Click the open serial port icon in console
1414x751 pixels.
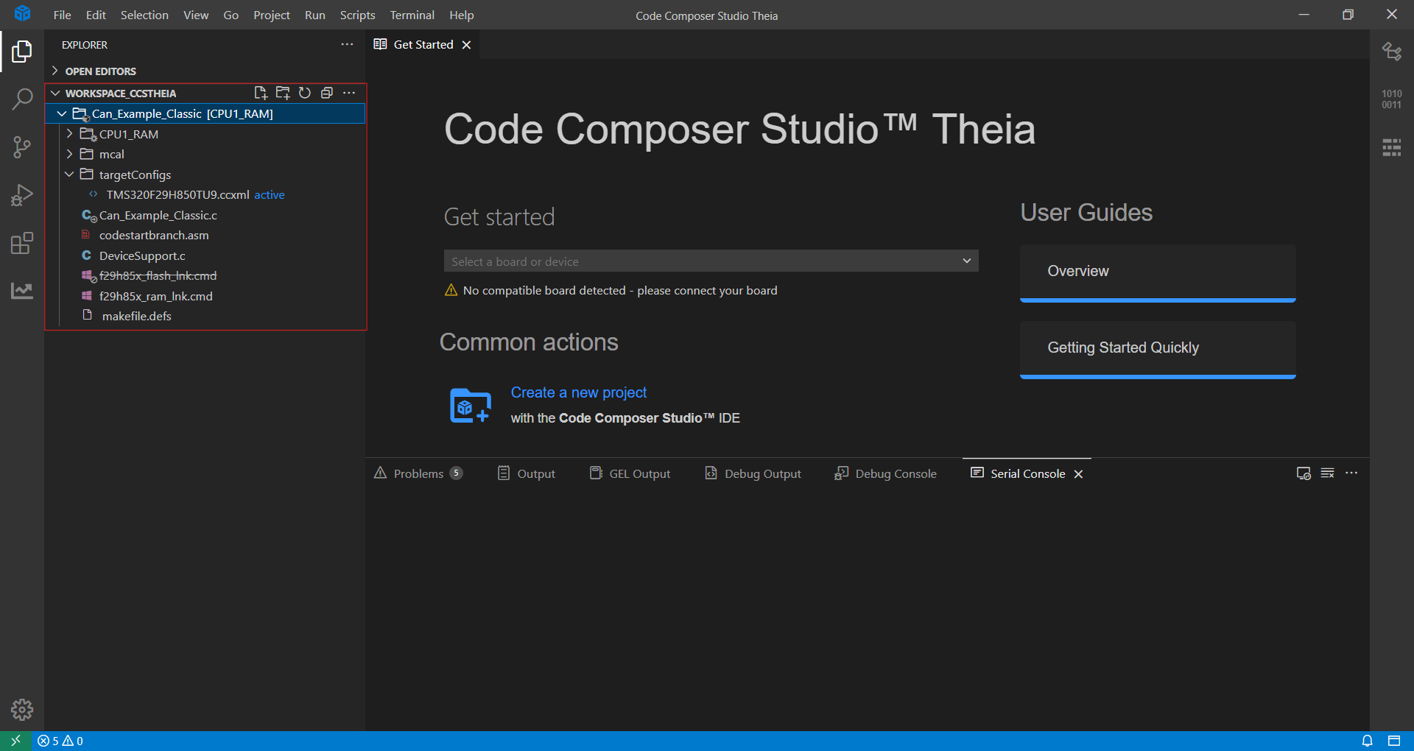1304,473
